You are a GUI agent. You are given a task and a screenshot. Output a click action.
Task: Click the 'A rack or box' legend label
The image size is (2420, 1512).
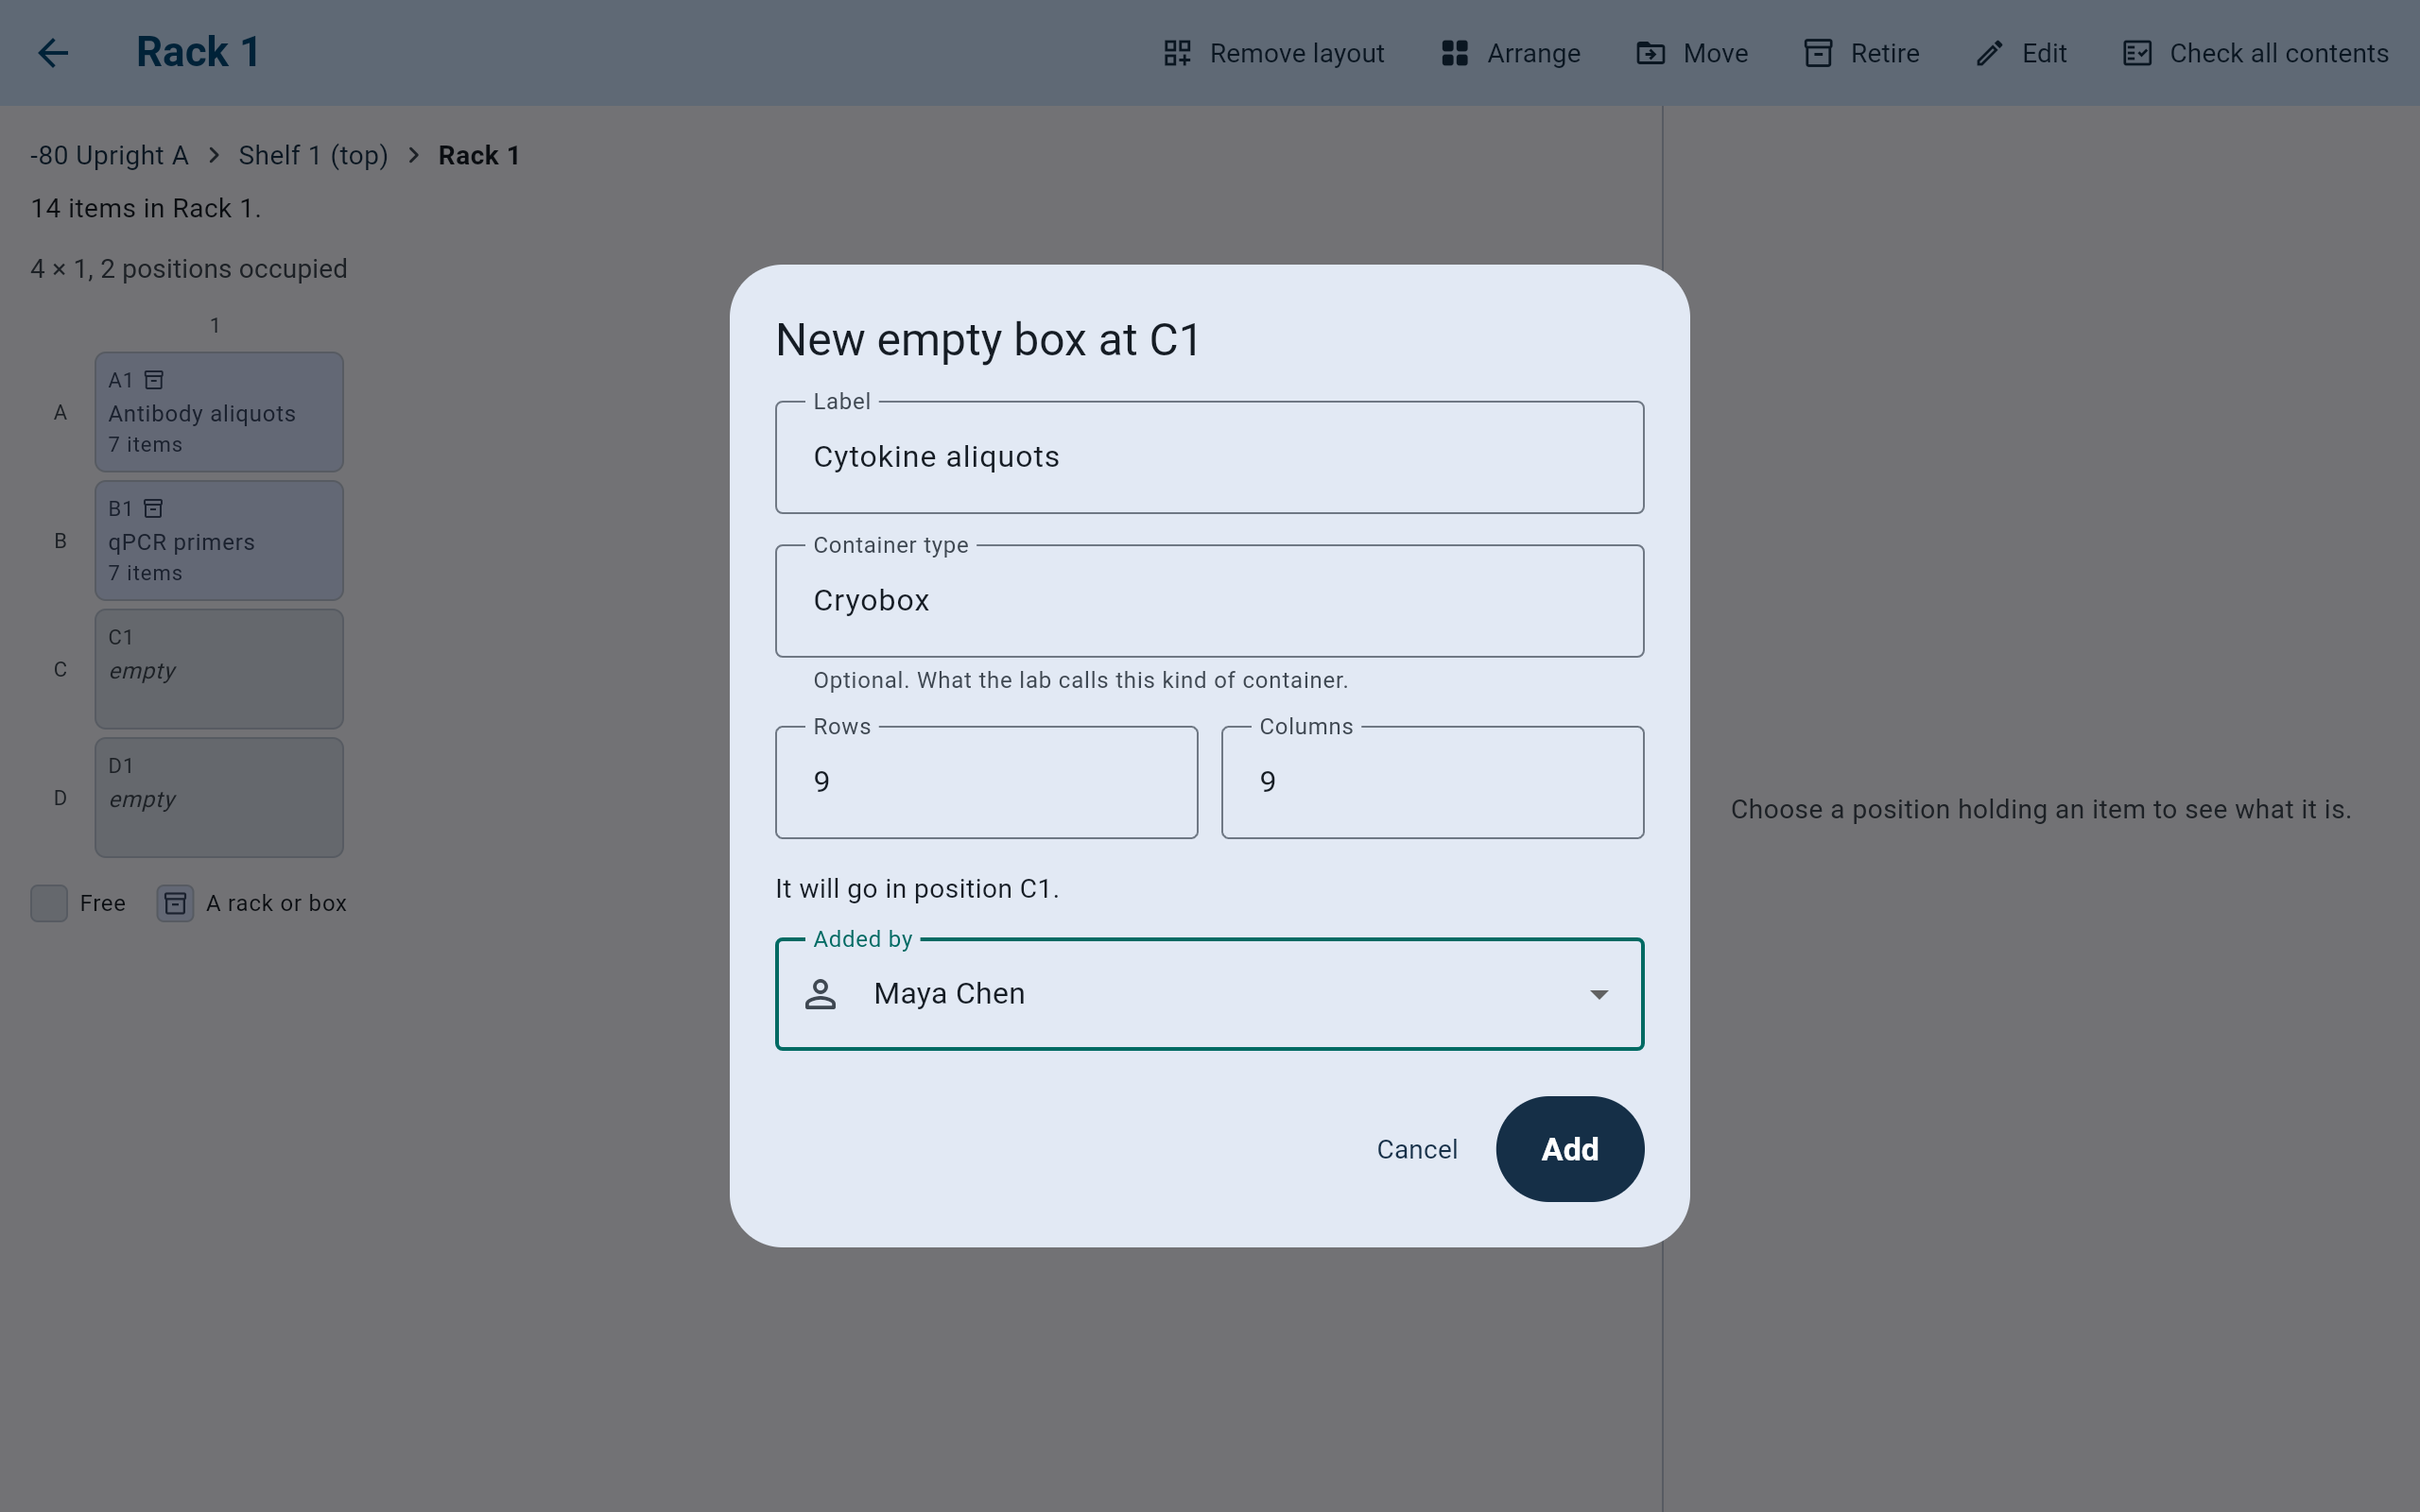tap(276, 903)
